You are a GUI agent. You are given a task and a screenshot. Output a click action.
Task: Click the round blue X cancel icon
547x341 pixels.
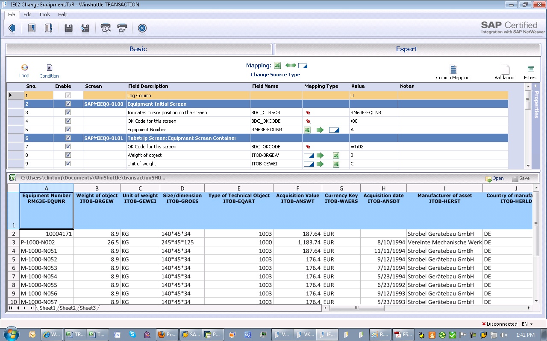[142, 28]
